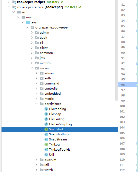The width and height of the screenshot is (138, 172).
Task: Expand the auth package under server
Action: tap(37, 78)
